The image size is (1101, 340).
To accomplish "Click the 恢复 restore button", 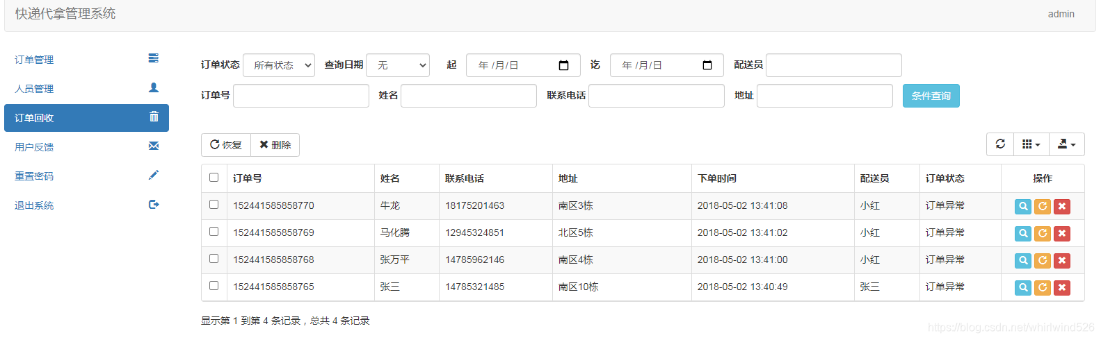I will pos(226,145).
